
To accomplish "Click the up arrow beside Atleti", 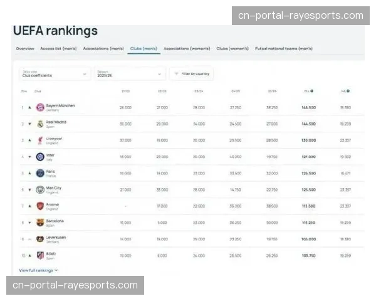I will (x=29, y=256).
